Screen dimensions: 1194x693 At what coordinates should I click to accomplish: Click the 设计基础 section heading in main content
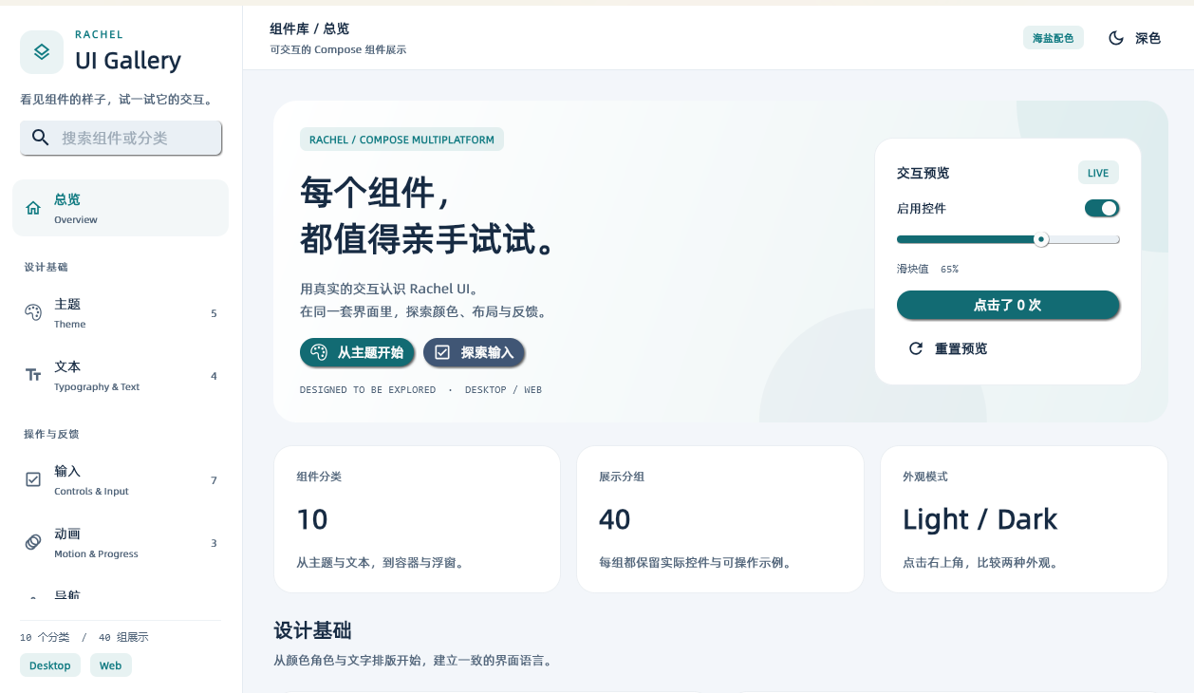point(312,630)
